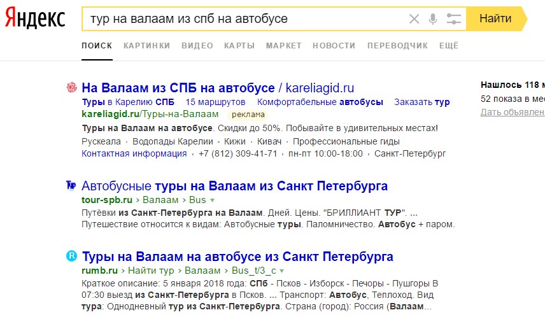Open sitelink 'Комфортабельные автобусы'
The width and height of the screenshot is (545, 324).
pos(320,102)
